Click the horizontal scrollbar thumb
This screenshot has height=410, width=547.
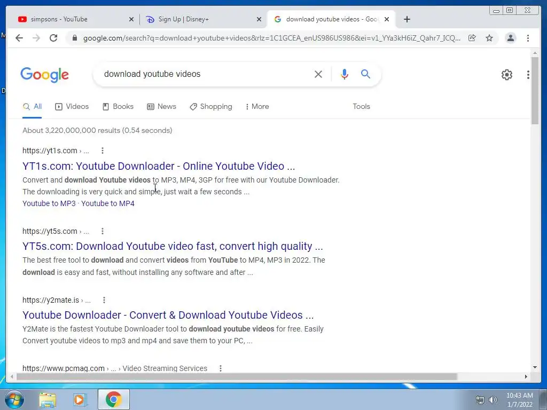[x=237, y=376]
